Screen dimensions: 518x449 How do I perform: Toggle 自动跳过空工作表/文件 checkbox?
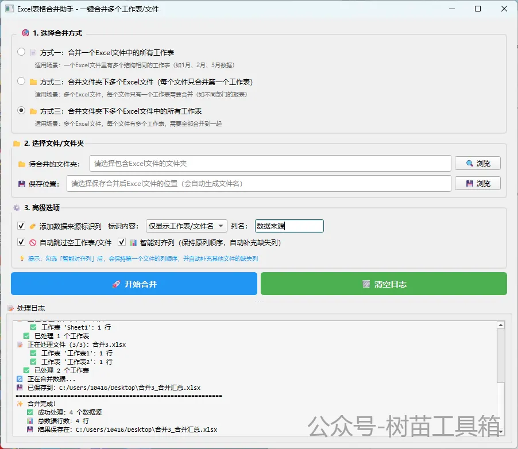(x=21, y=242)
